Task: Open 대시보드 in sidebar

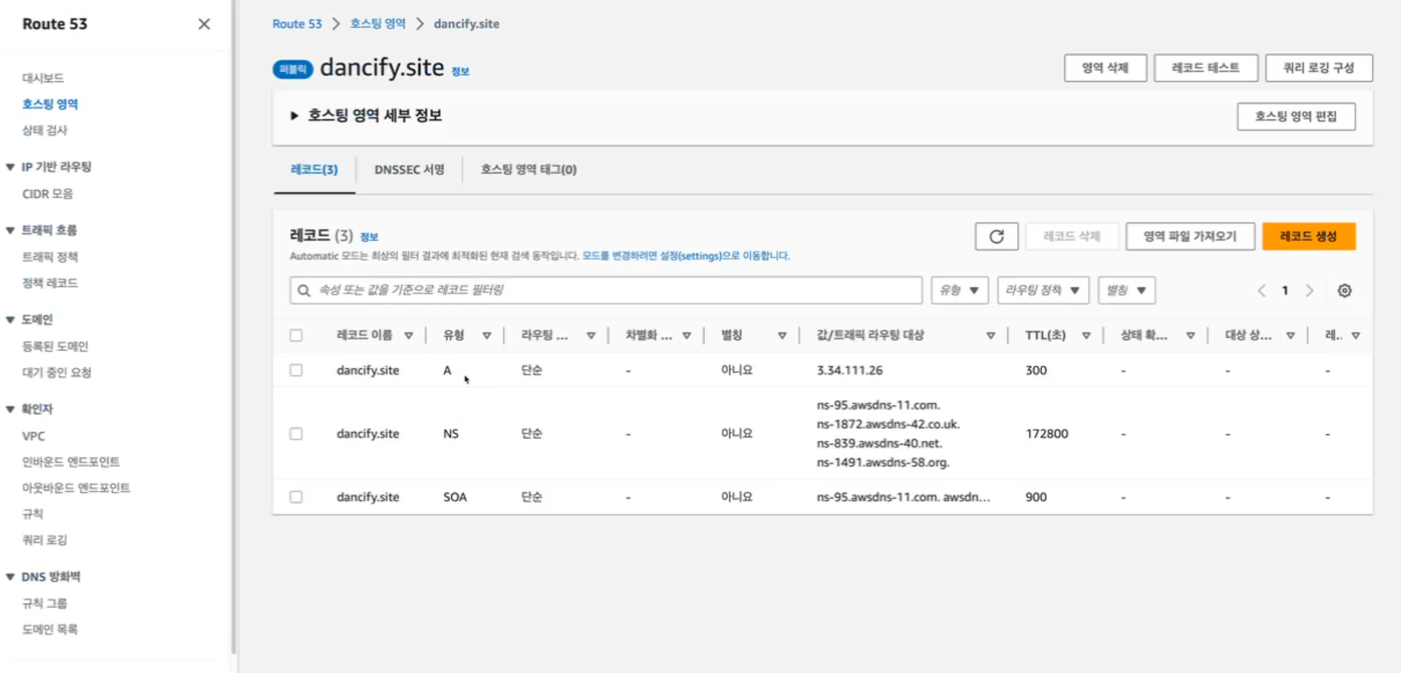Action: [x=42, y=78]
